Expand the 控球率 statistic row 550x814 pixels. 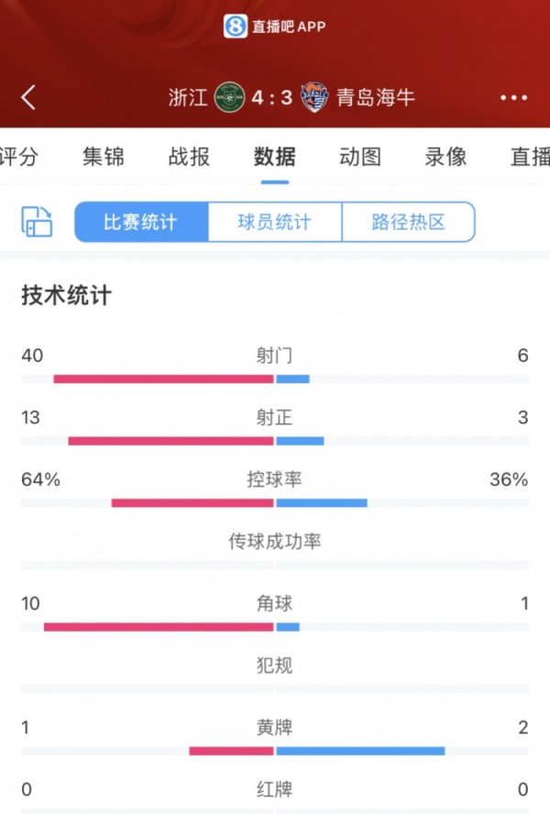point(274,478)
